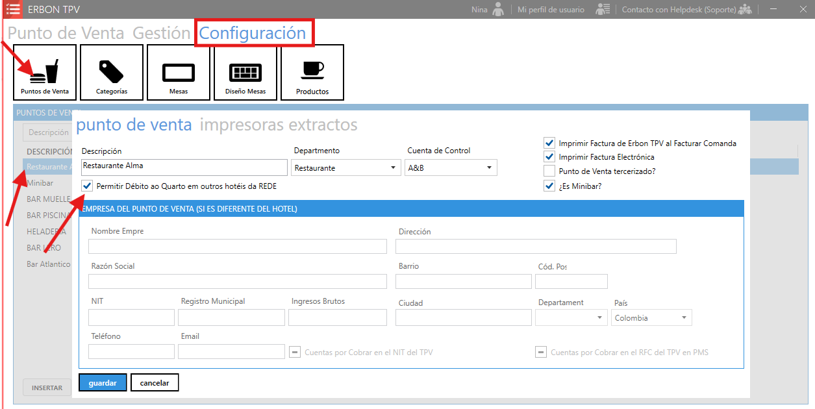The height and width of the screenshot is (409, 815).
Task: Click the Contacto con Helpdesk icon
Action: [x=745, y=10]
